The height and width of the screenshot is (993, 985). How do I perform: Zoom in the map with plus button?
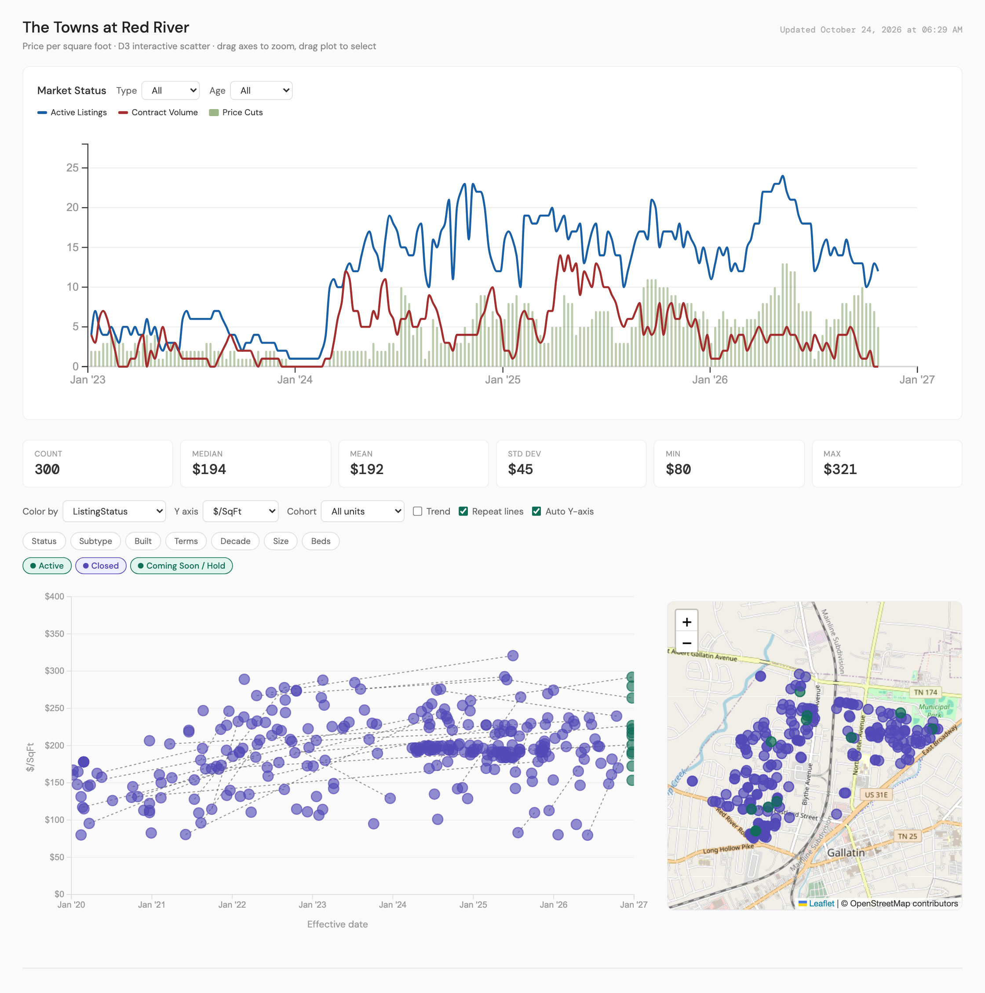click(x=686, y=622)
